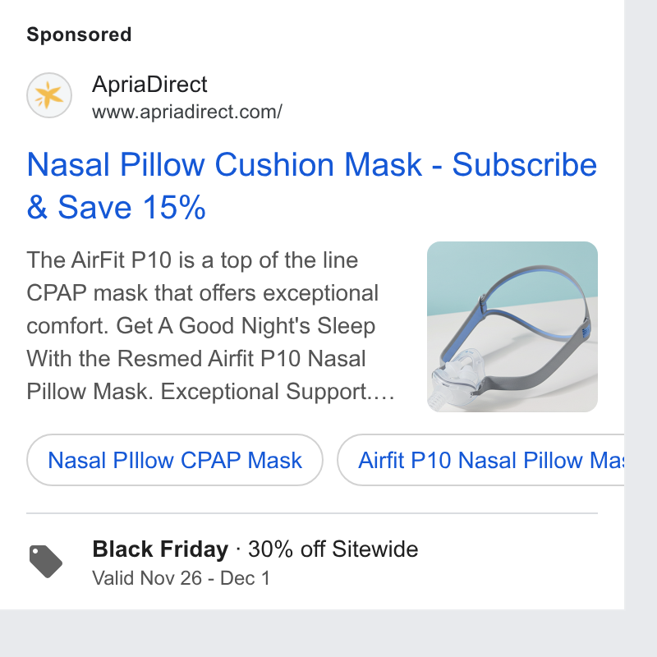Open the www.apriadirect.com URL
Image resolution: width=657 pixels, height=657 pixels.
tap(187, 112)
